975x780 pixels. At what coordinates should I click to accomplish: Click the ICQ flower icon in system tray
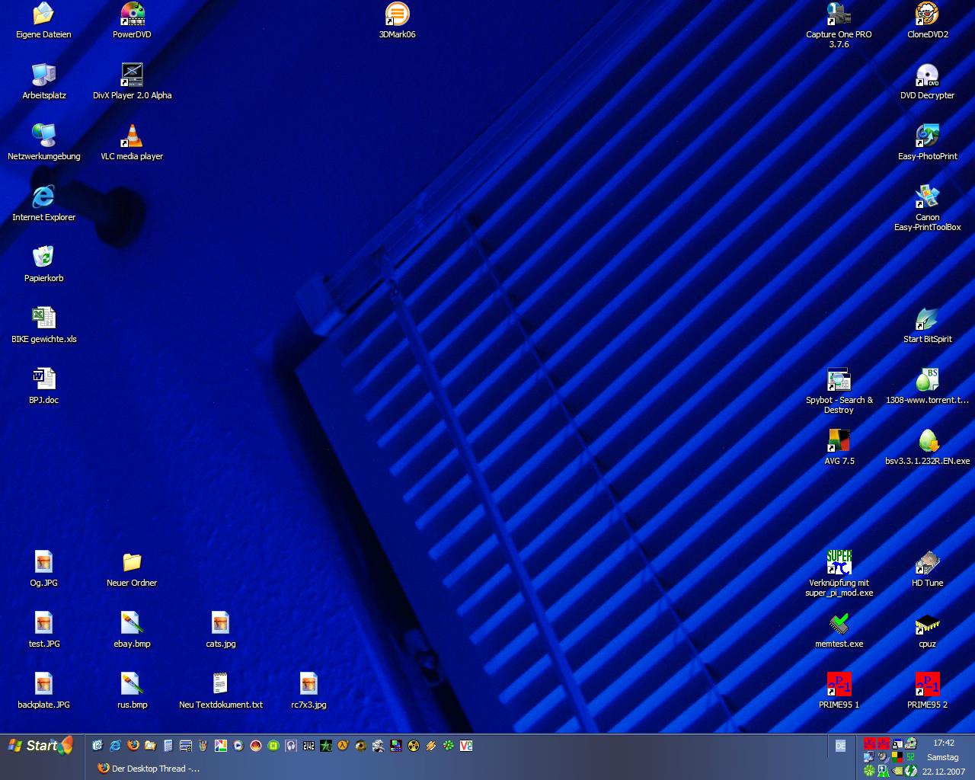[869, 771]
